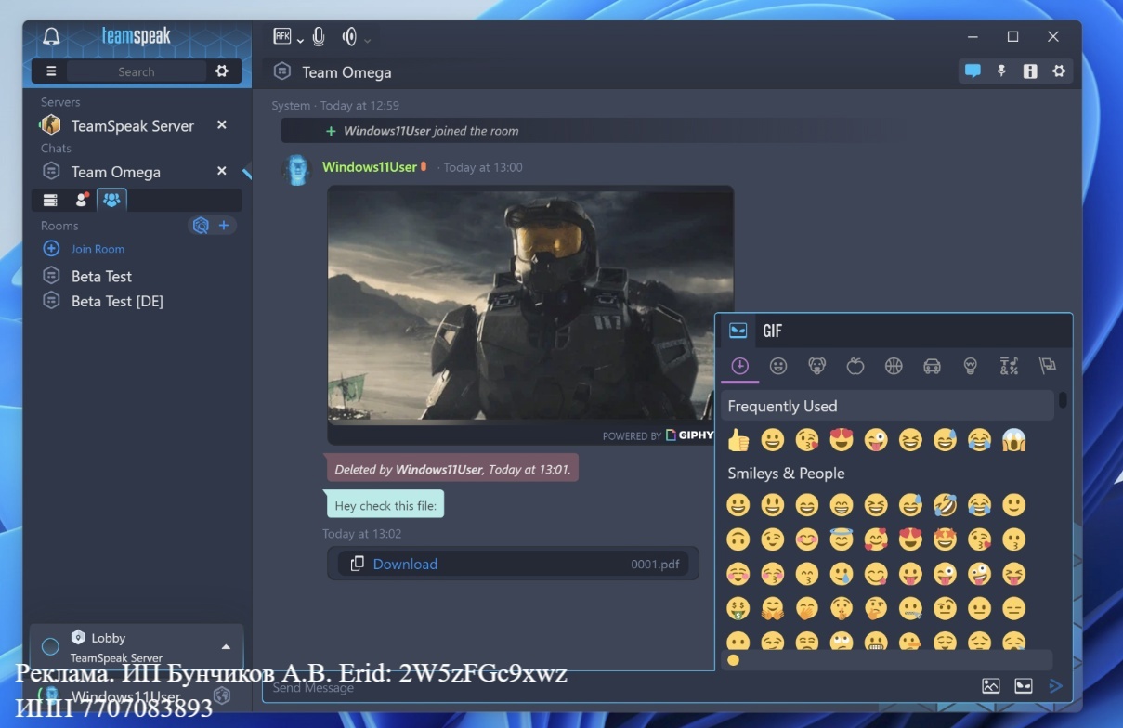Open the GIF picker beside the message box
Image resolution: width=1123 pixels, height=728 pixels.
[1022, 685]
